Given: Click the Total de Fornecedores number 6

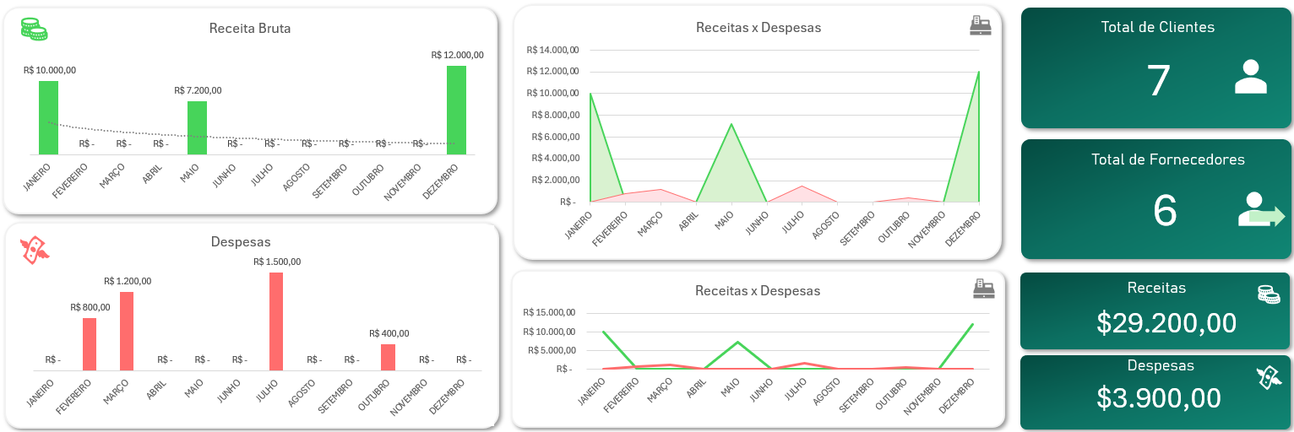Looking at the screenshot, I should 1164,211.
